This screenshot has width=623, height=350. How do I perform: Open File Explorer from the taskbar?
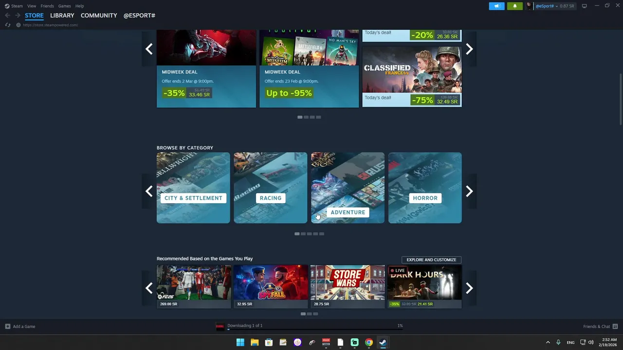pyautogui.click(x=255, y=342)
